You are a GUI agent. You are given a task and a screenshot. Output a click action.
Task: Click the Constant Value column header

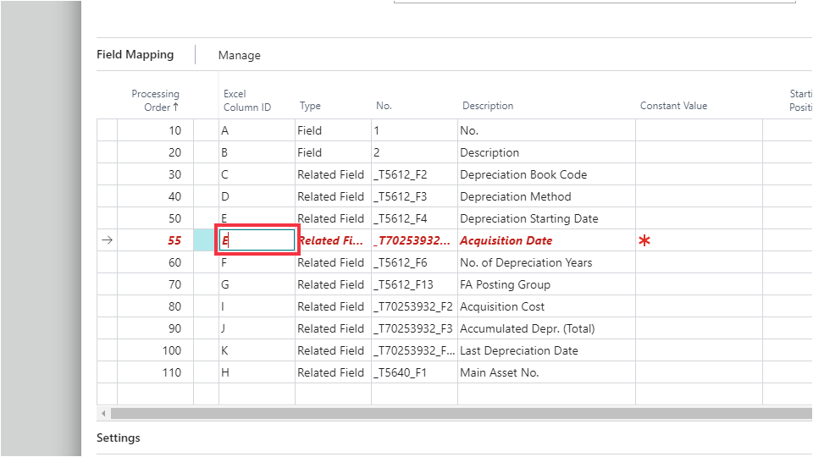[x=673, y=106]
